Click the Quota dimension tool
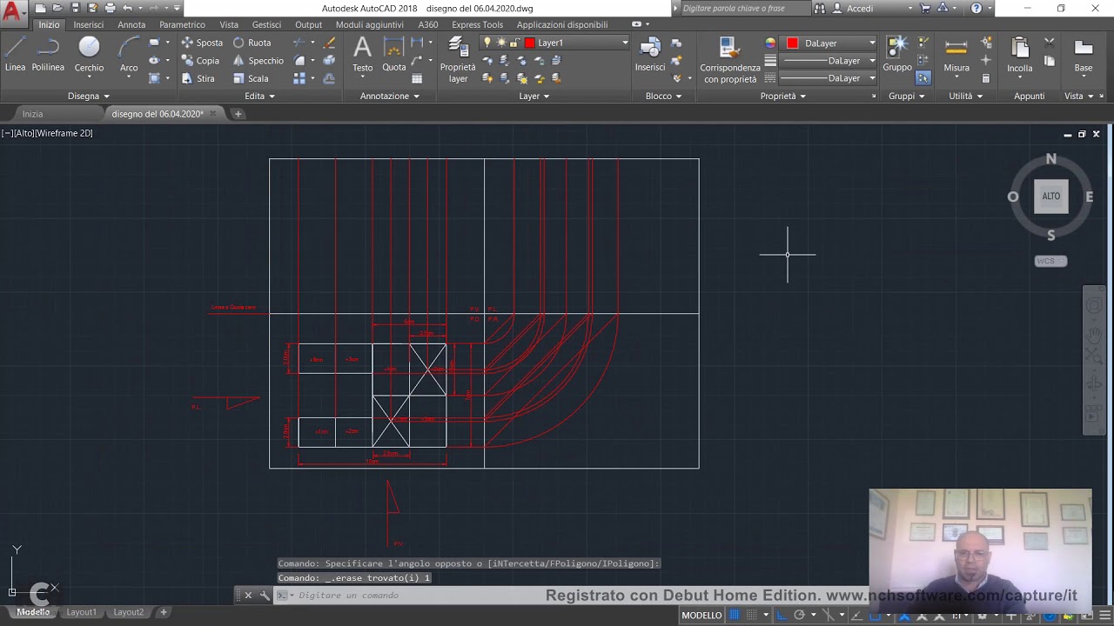 tap(394, 54)
